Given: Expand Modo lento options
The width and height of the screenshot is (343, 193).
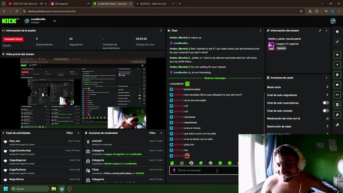Looking at the screenshot, I should (x=327, y=87).
